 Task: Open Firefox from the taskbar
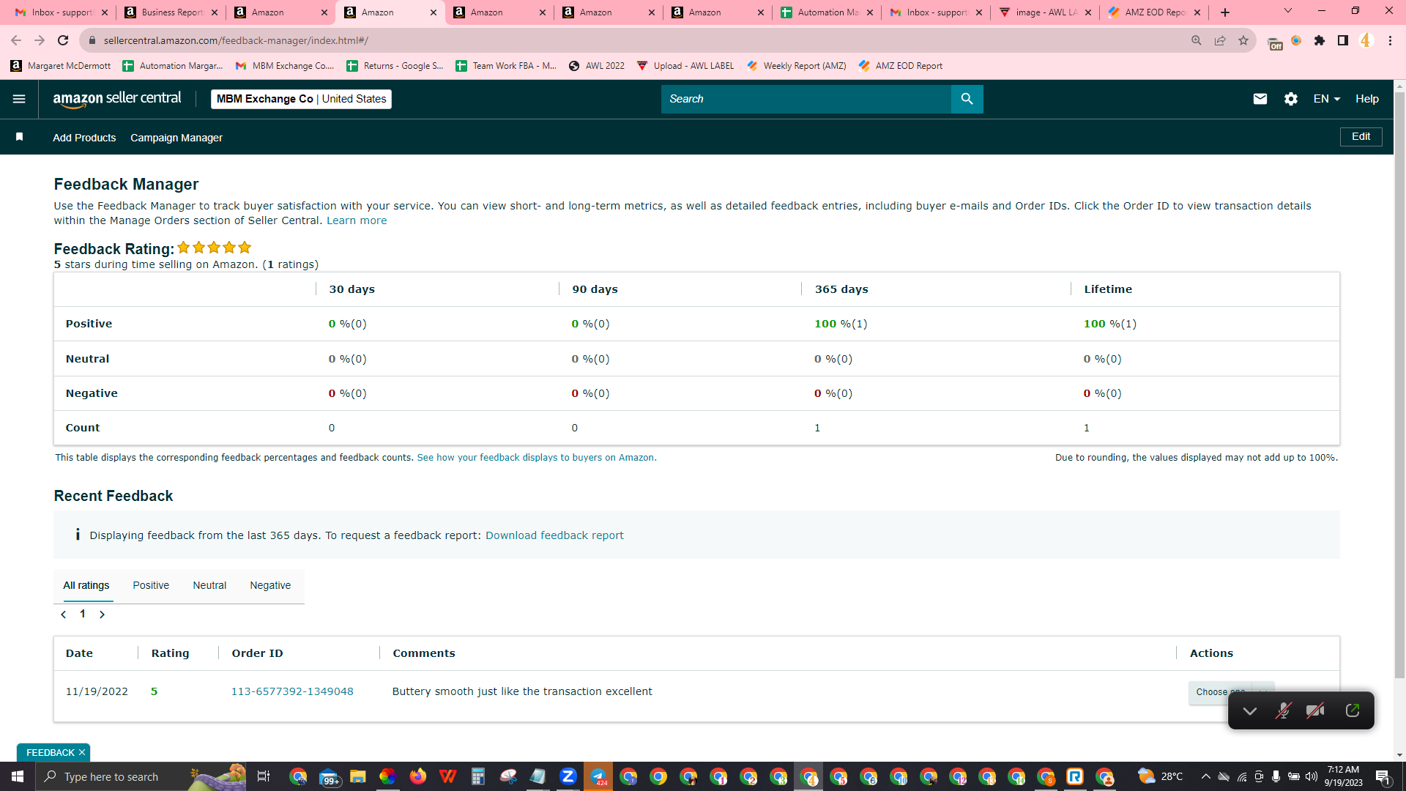(x=418, y=776)
